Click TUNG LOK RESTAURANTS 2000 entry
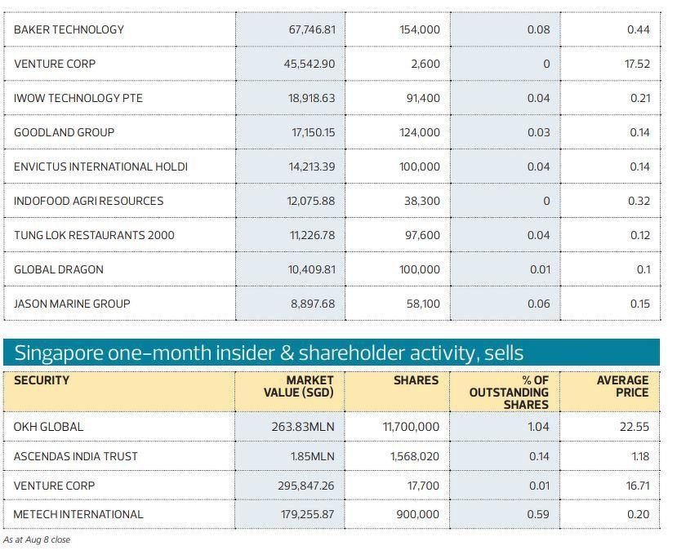 click(94, 235)
